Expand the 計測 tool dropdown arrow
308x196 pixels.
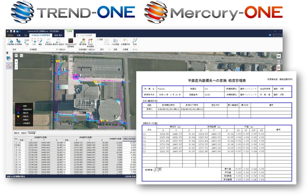[x=134, y=46]
